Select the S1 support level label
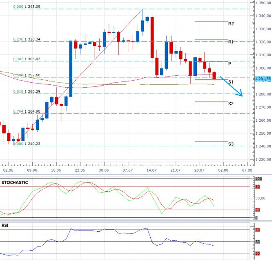Image resolution: width=272 pixels, height=260 pixels. (x=231, y=82)
